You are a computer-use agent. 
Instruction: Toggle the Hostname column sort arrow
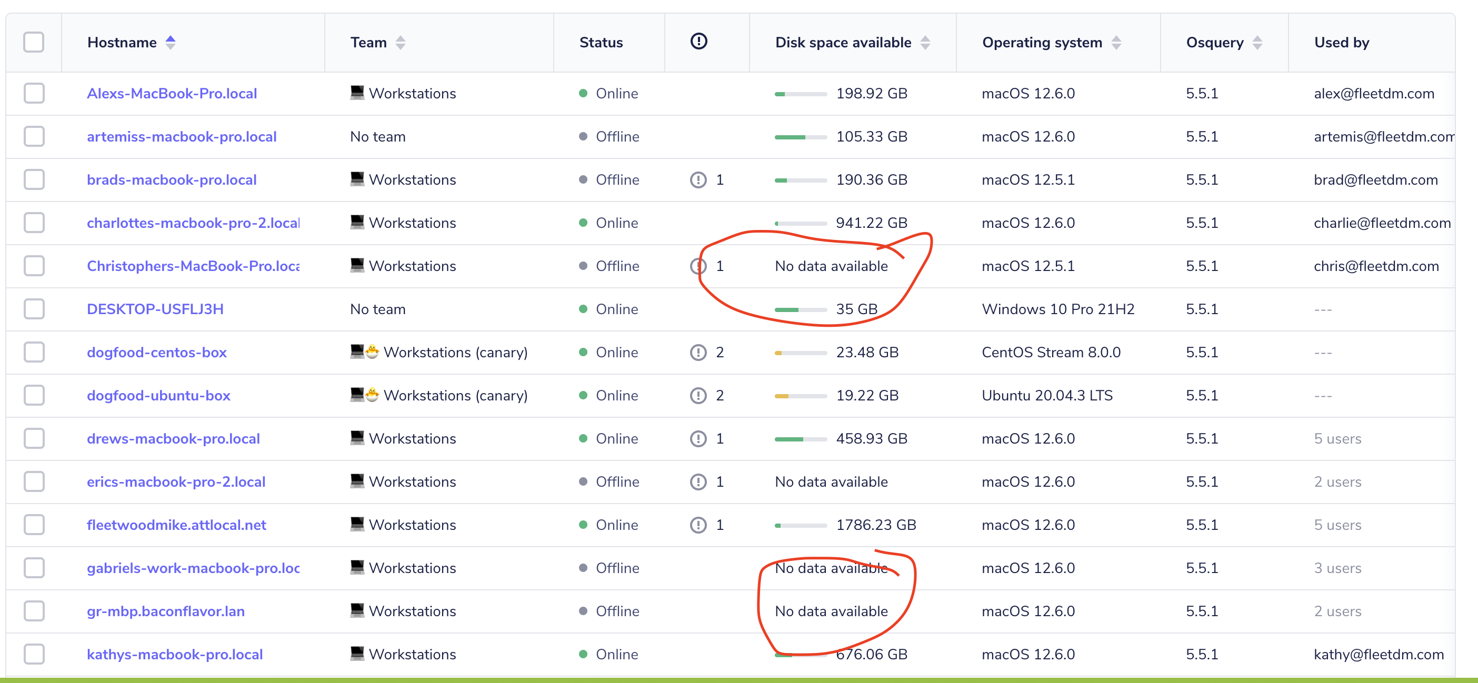pos(171,42)
